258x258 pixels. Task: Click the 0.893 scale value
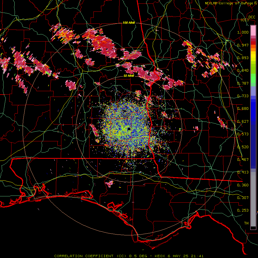tap(243, 58)
